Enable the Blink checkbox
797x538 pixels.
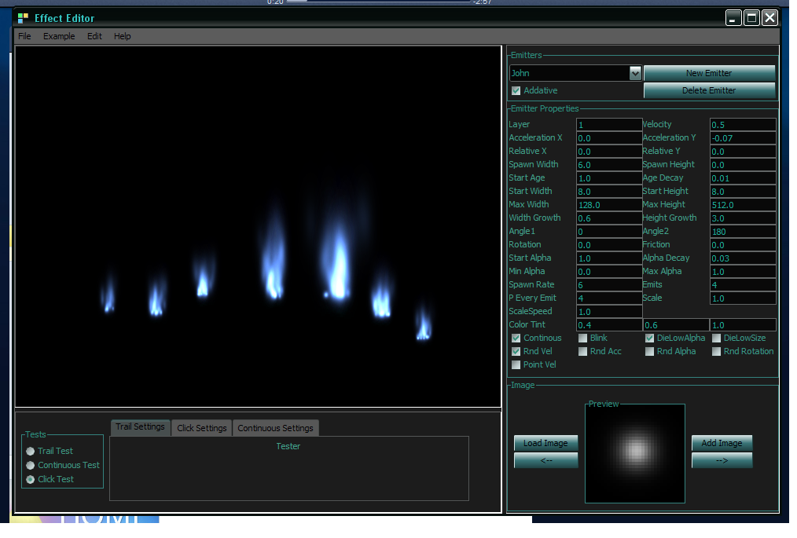pyautogui.click(x=583, y=339)
